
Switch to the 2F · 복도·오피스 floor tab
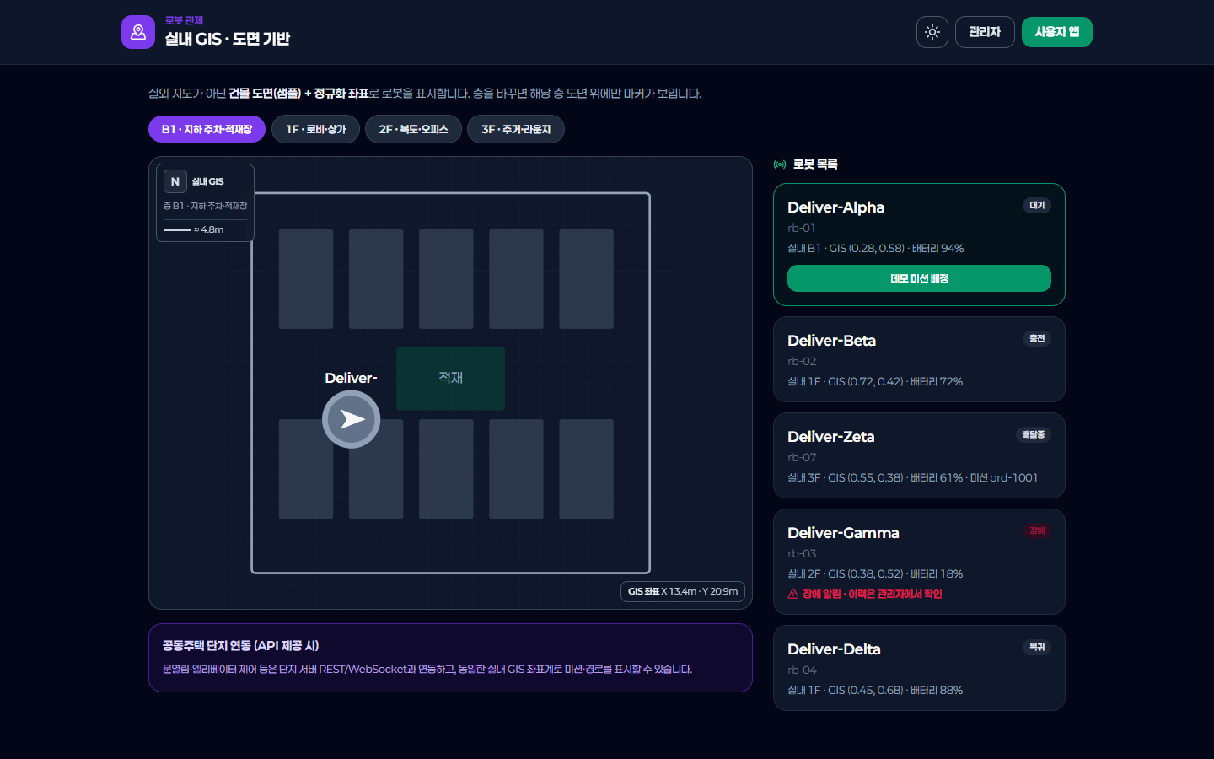pos(413,129)
